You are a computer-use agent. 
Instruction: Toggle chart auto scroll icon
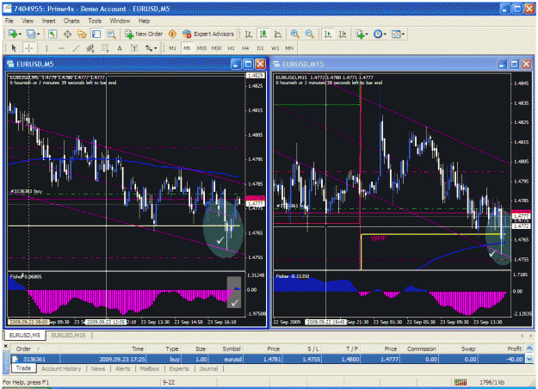click(328, 34)
